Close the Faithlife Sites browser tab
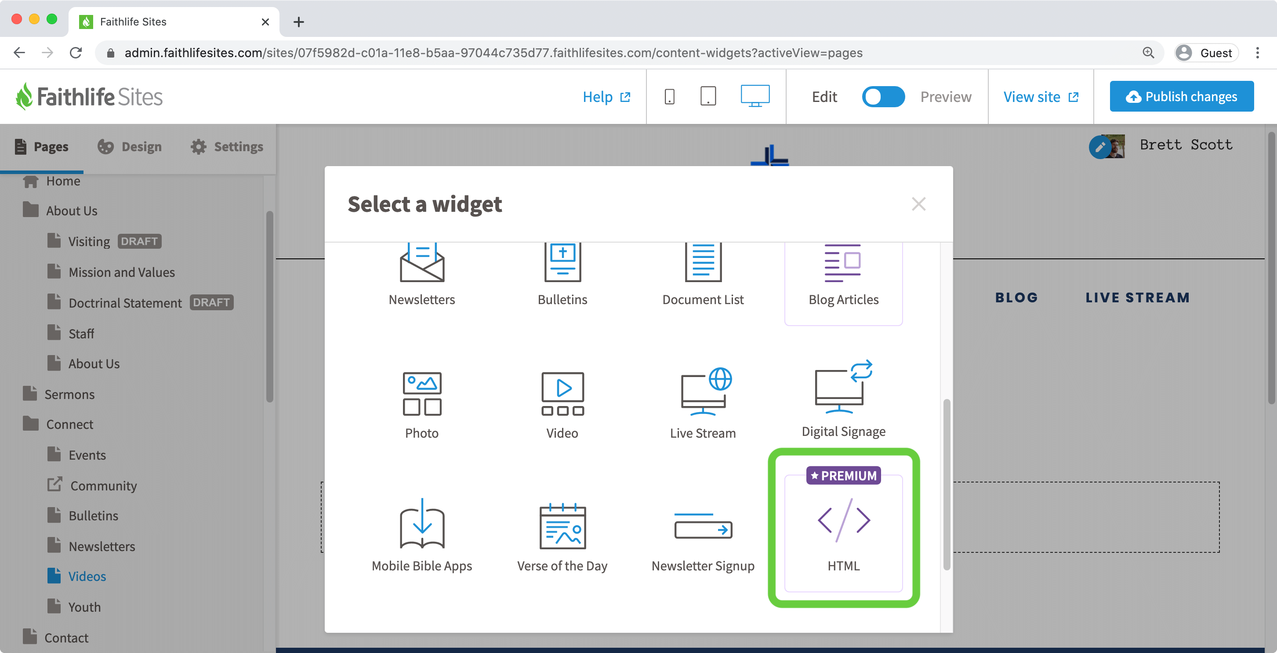The height and width of the screenshot is (653, 1277). coord(265,22)
